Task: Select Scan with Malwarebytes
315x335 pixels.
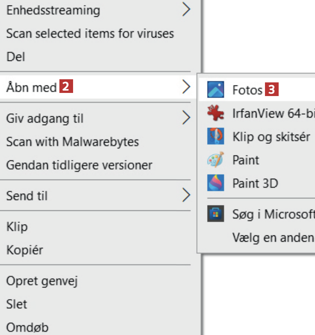Action: coord(72,141)
